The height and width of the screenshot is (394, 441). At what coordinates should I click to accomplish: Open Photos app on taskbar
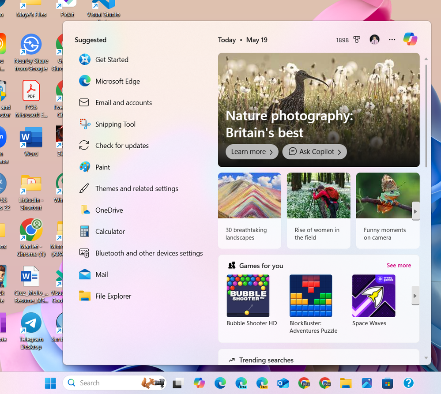pos(366,383)
